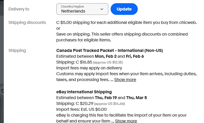This screenshot has width=204, height=123.
Task: Click the approx US $14.66 conversion text
Action: click(109, 104)
